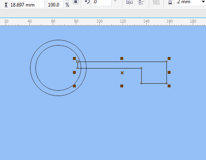Click the rotation angle arrow icon
The image size is (206, 160).
pyautogui.click(x=87, y=2)
